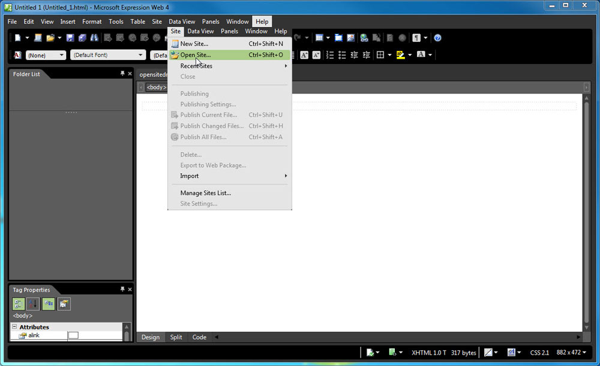Click the Font Color swatch icon
600x366 pixels.
[421, 55]
